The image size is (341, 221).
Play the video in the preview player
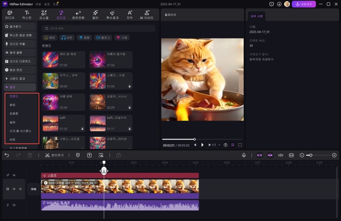202,145
